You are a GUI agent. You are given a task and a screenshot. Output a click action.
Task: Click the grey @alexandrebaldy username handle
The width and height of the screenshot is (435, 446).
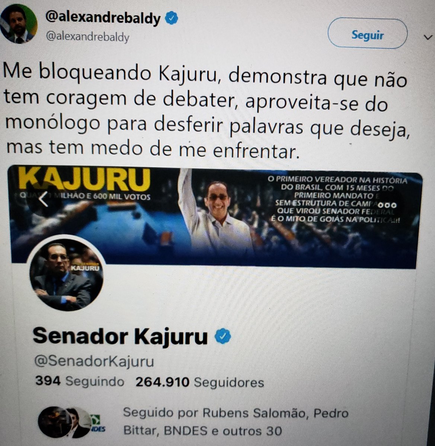coord(87,37)
